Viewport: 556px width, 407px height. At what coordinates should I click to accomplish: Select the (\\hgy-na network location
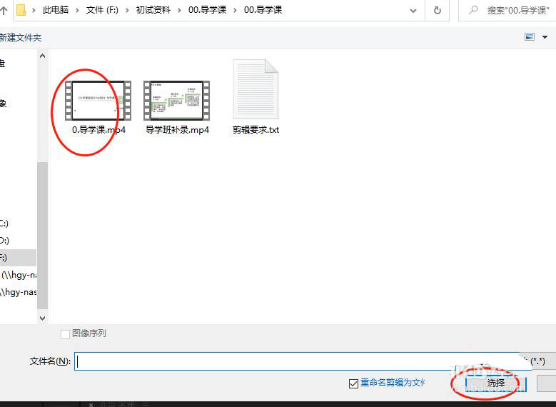[19, 275]
